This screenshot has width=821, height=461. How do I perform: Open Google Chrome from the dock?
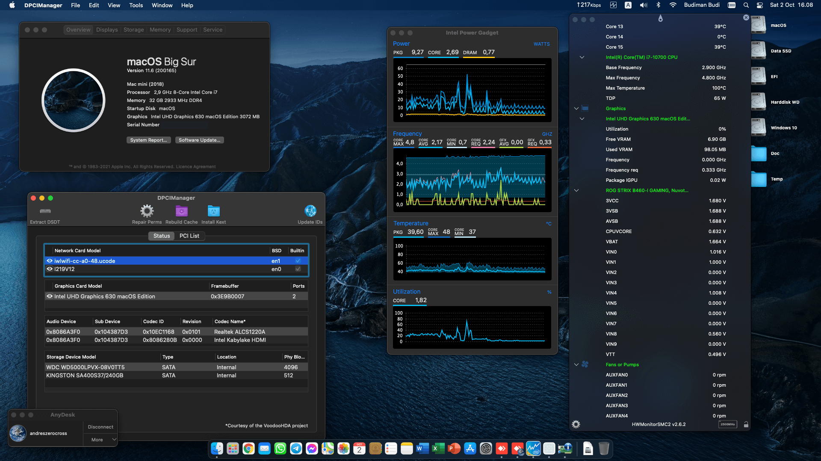(x=248, y=449)
